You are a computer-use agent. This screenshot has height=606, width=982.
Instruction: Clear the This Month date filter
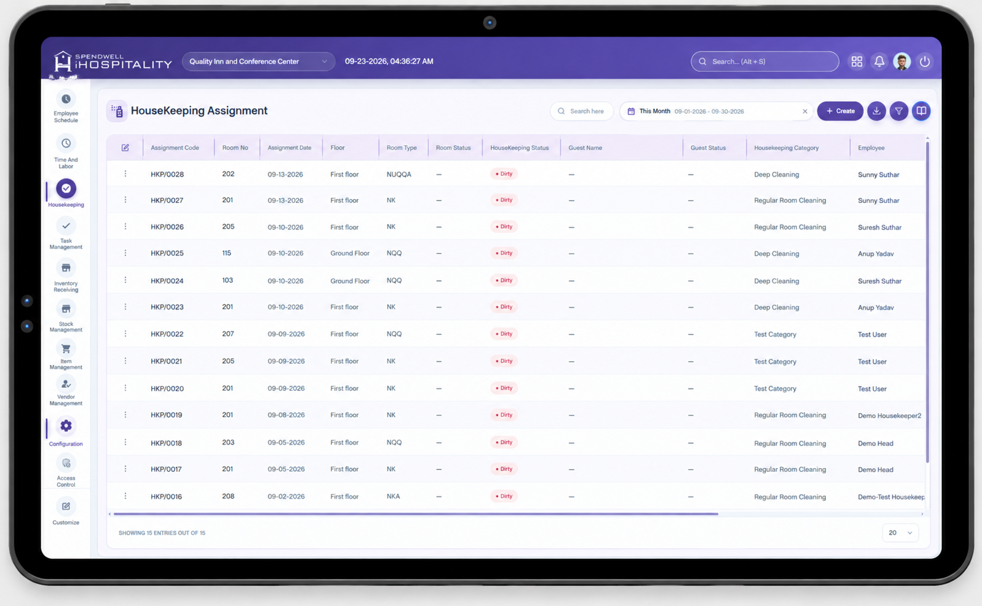point(805,111)
